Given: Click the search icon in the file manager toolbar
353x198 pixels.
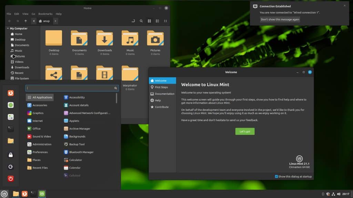Looking at the screenshot, I should click(x=141, y=21).
